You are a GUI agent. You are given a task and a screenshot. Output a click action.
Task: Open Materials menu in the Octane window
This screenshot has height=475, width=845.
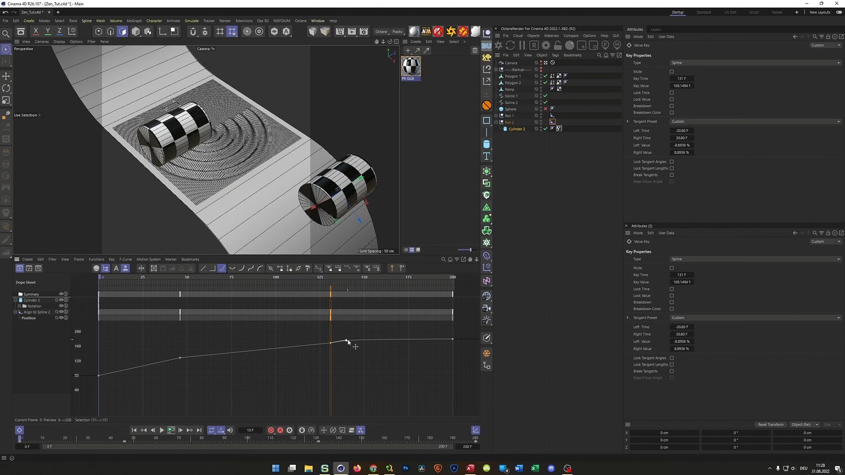coord(552,35)
